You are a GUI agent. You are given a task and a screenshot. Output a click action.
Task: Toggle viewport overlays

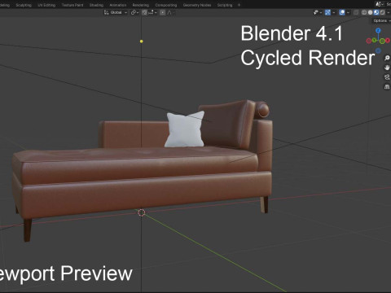[342, 12]
